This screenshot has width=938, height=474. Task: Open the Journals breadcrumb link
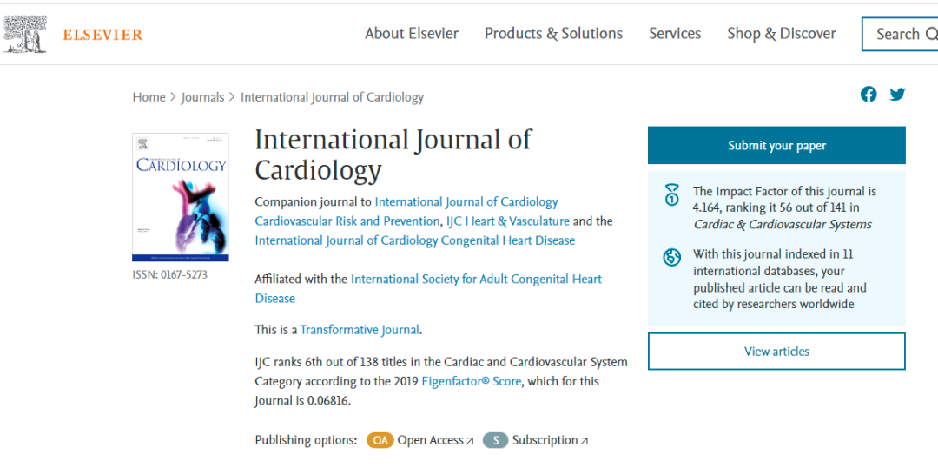202,97
